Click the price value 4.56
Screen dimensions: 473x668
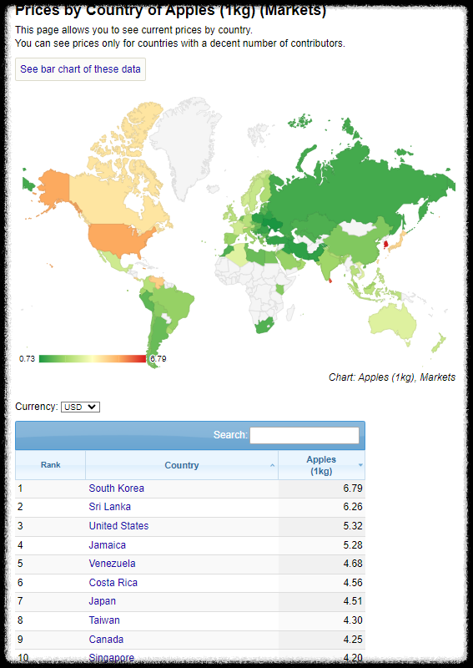[353, 582]
